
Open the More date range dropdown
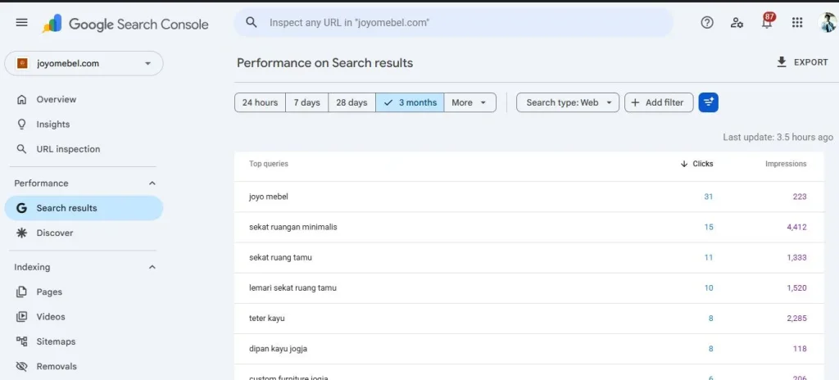pos(469,102)
